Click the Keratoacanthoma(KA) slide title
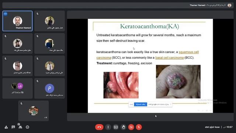This screenshot has height=133, width=236. 149,26
